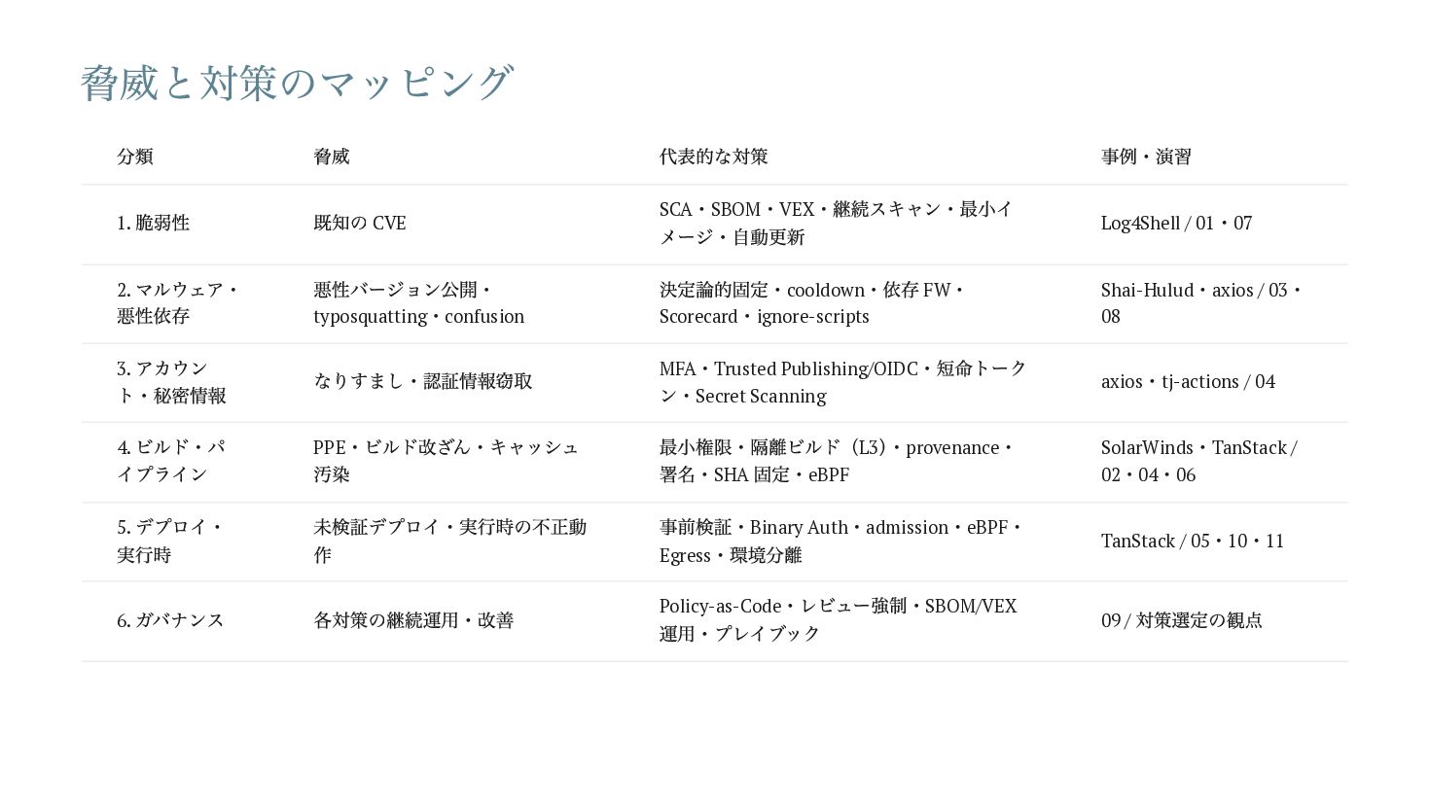Click the Log4Shell / 01・07 cell
Image resolution: width=1430 pixels, height=805 pixels.
(x=1176, y=223)
